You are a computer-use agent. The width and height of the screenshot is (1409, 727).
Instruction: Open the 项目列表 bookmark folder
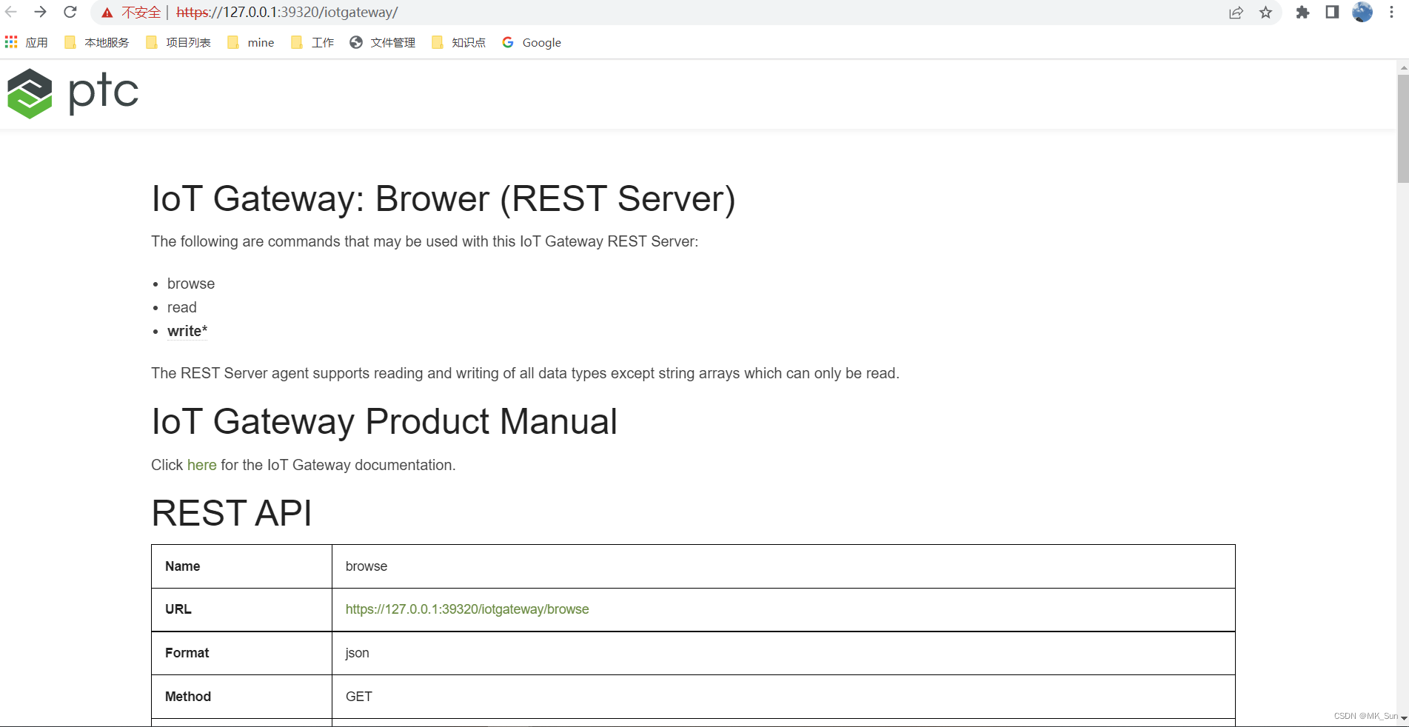tap(178, 43)
